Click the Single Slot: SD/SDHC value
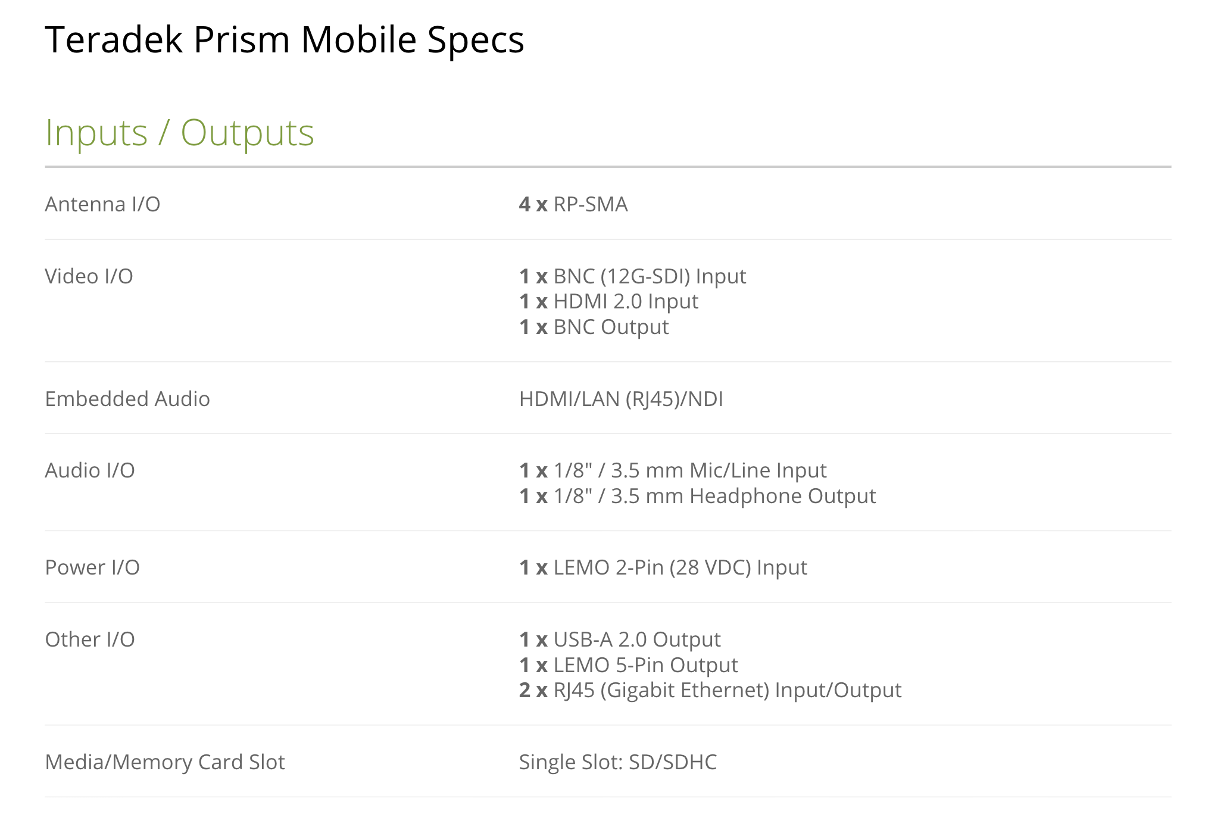Screen dimensions: 1205x824 coord(617,762)
